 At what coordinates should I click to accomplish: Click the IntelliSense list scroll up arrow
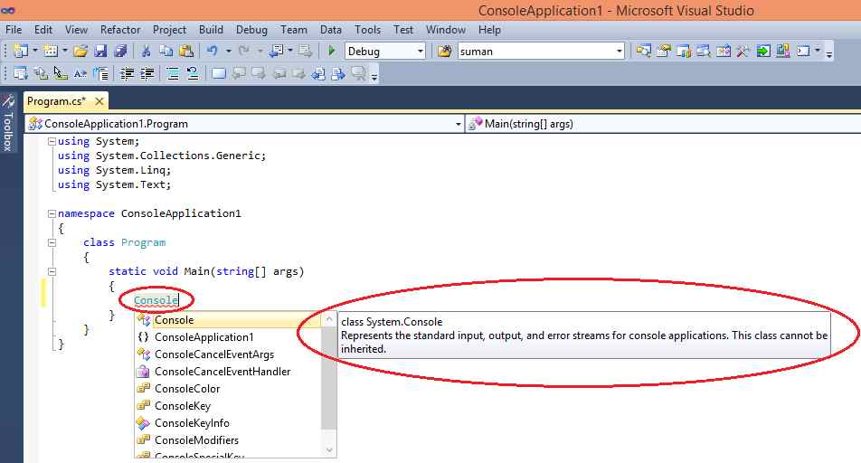coord(329,319)
